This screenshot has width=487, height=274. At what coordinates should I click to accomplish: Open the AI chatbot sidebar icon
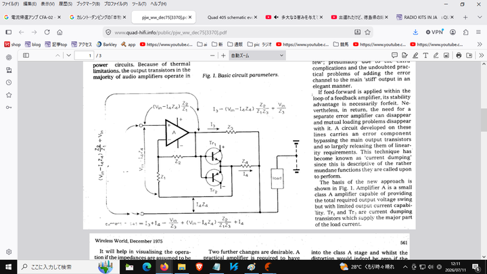(9, 58)
